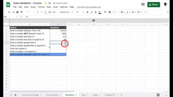Select cell "Enter the number 4"

[x=30, y=48]
